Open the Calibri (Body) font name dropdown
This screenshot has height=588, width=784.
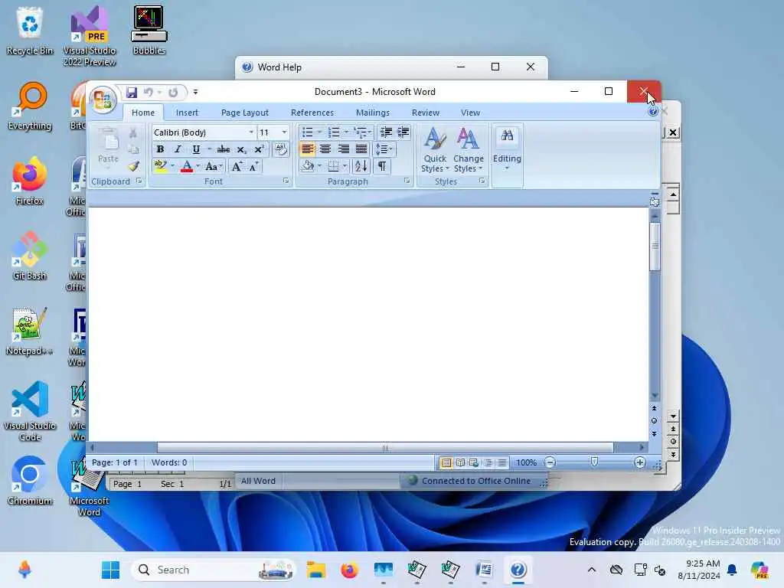tap(251, 132)
